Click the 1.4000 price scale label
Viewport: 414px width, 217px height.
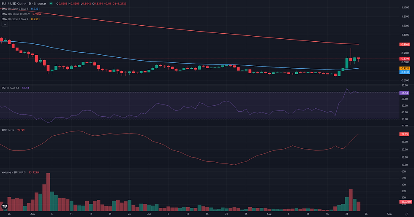(405, 8)
